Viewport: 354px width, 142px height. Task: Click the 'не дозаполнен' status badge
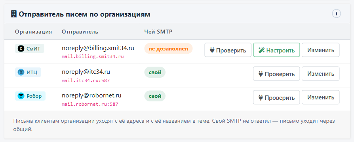(x=168, y=49)
